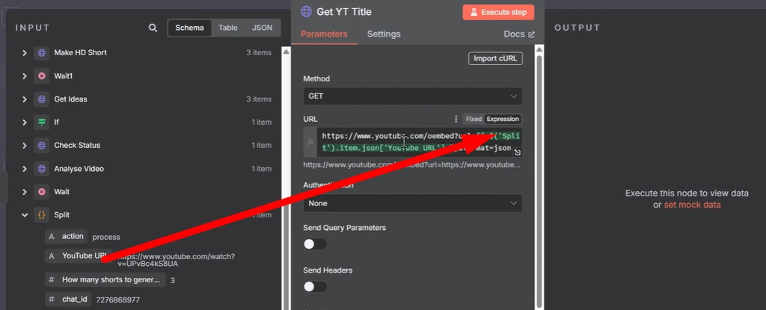Click the Check Status globe icon

[x=42, y=146]
